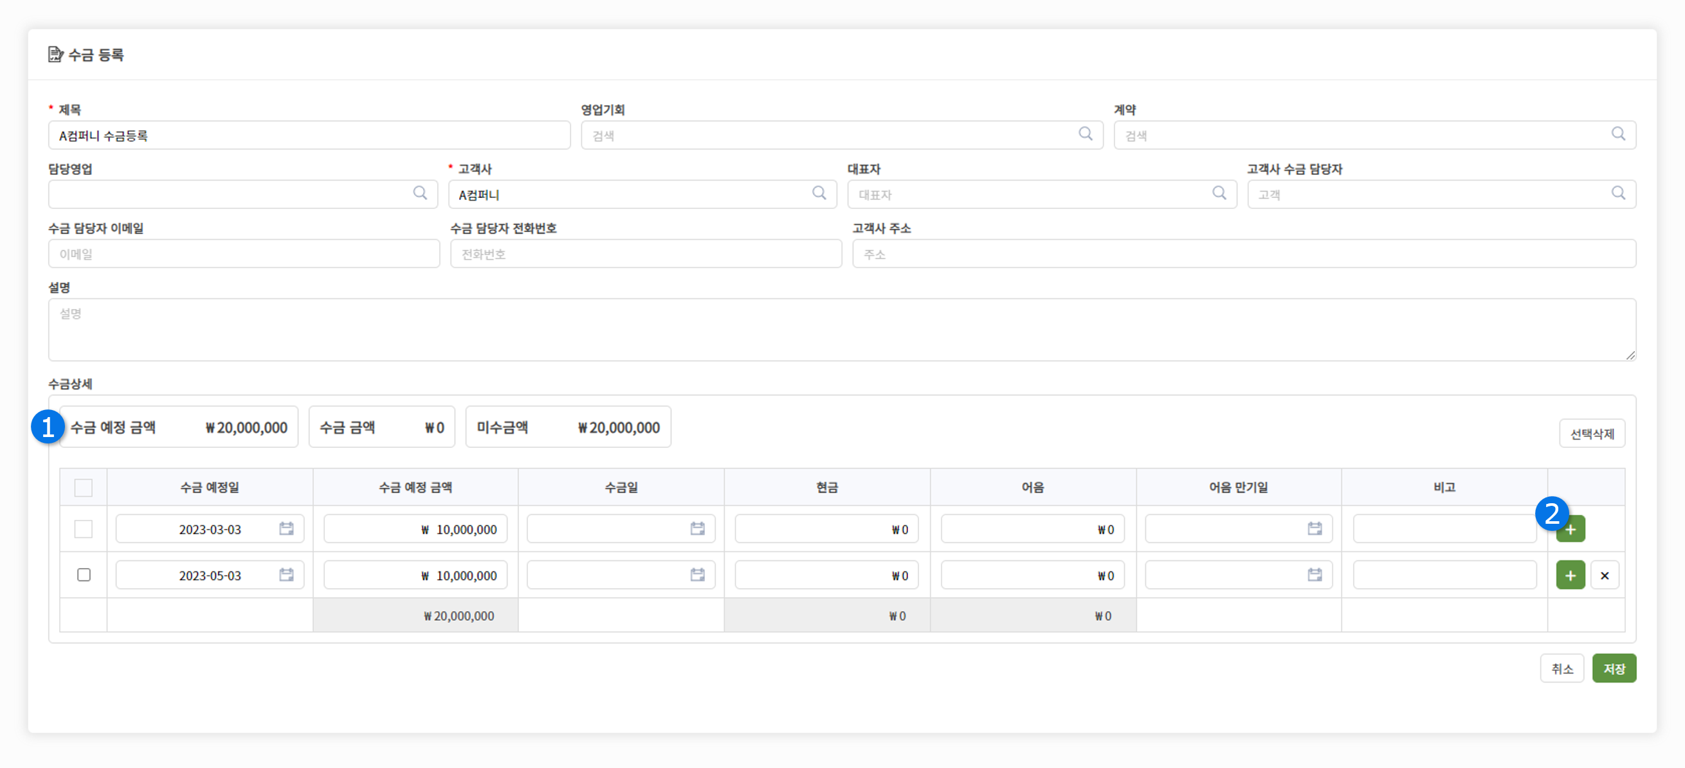Screen dimensions: 1685x768
Task: Click 비고 field in 2023-03-03 row
Action: 1444,529
